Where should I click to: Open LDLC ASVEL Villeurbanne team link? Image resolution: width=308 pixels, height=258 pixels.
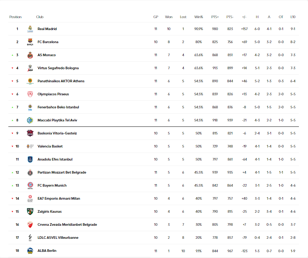coord(58,238)
